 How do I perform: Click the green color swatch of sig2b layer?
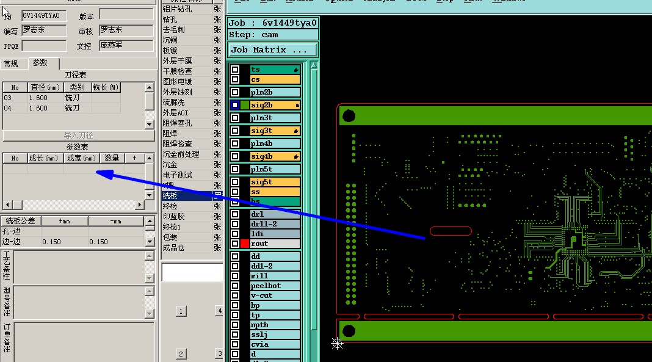pyautogui.click(x=244, y=105)
